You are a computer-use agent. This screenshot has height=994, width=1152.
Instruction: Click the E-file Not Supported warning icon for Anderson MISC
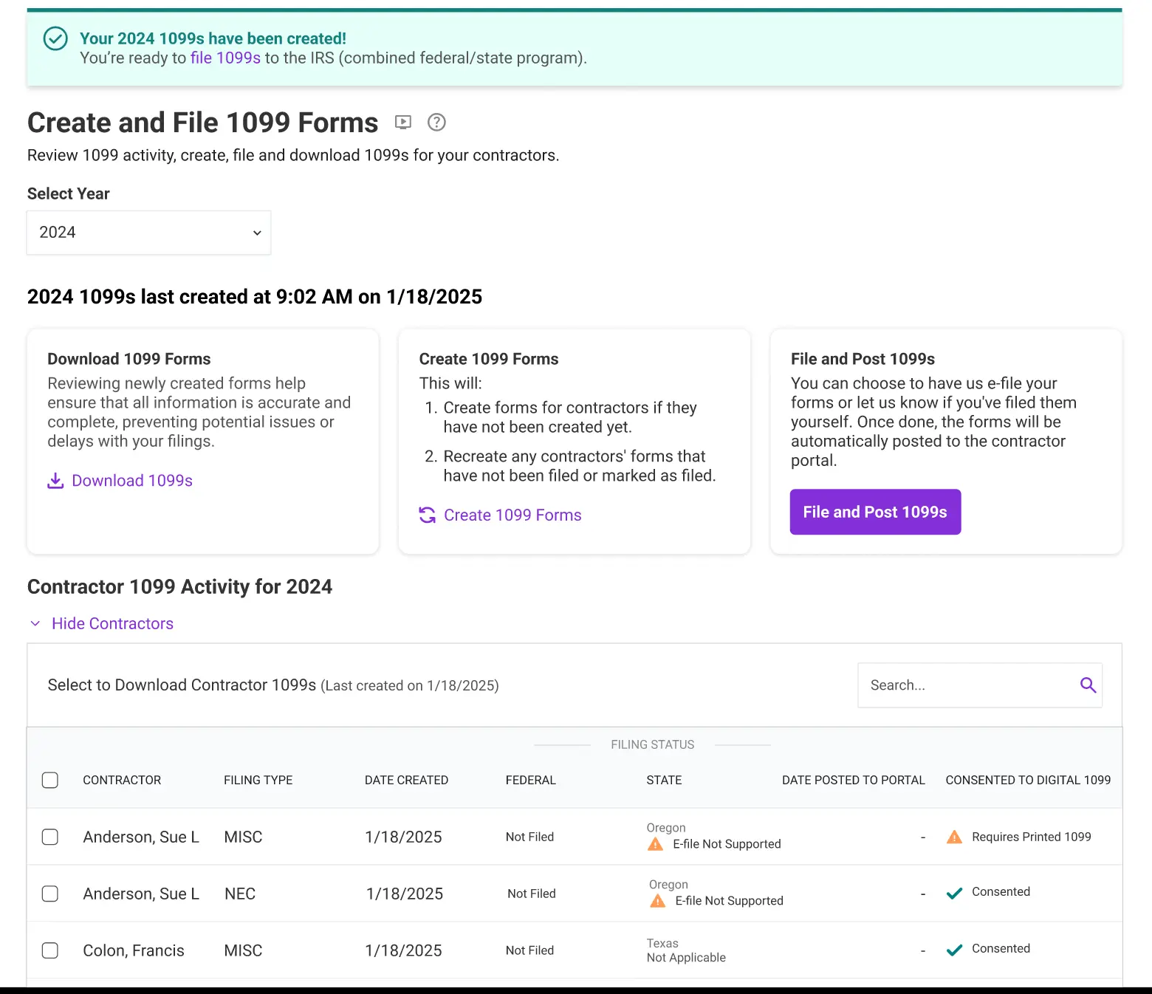coord(655,844)
